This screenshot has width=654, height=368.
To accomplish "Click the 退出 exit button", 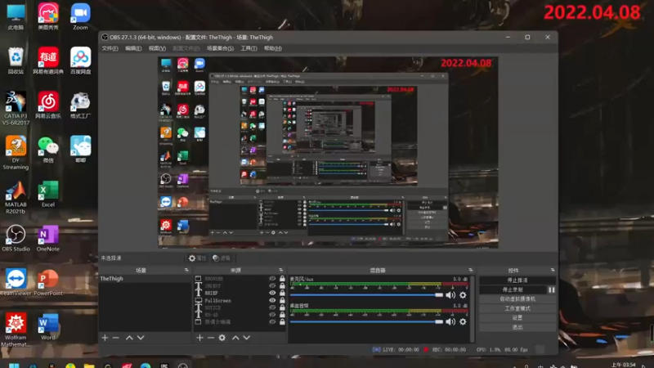I will coord(517,327).
